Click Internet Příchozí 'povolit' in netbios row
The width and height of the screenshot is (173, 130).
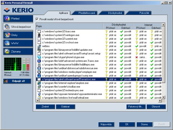click(x=143, y=46)
